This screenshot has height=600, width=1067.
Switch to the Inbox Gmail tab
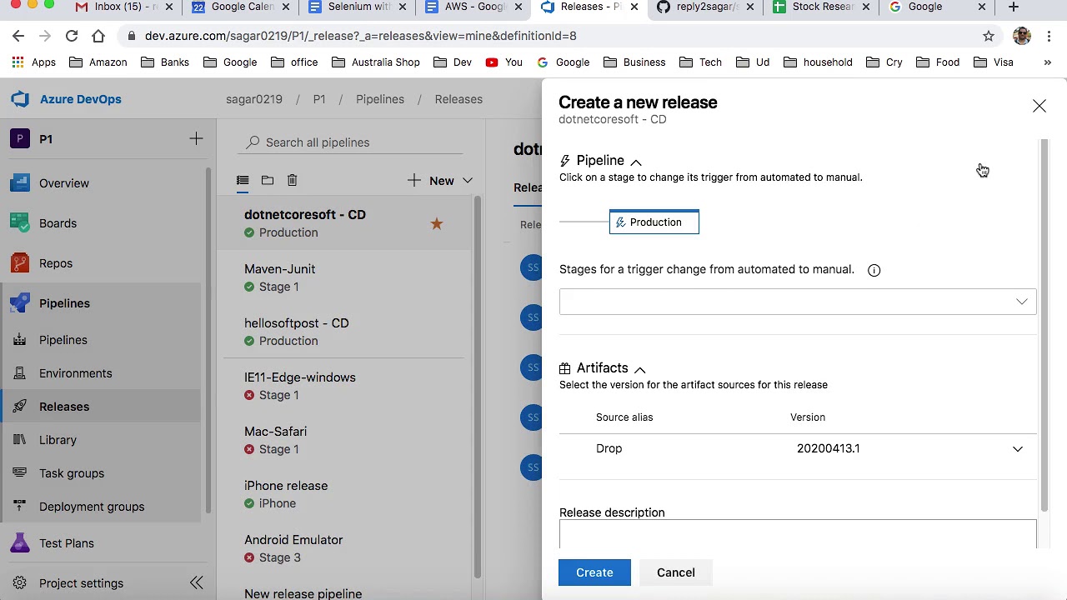point(125,7)
